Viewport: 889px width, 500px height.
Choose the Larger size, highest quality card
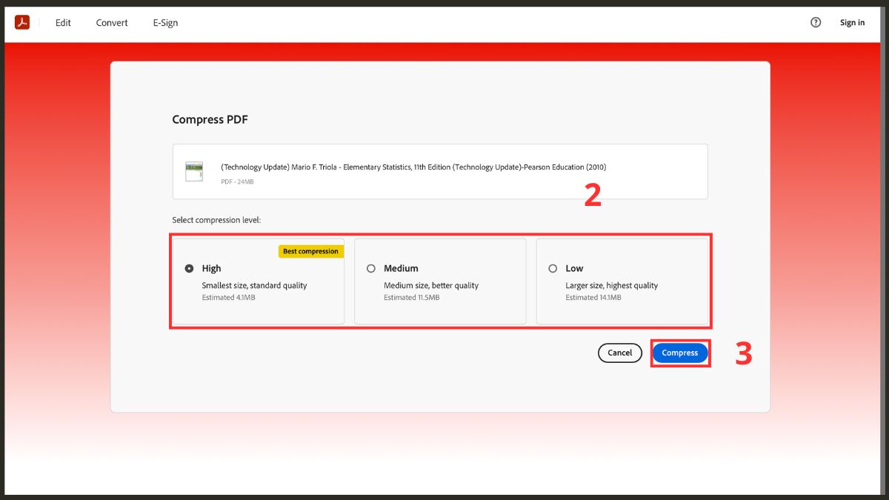click(622, 281)
